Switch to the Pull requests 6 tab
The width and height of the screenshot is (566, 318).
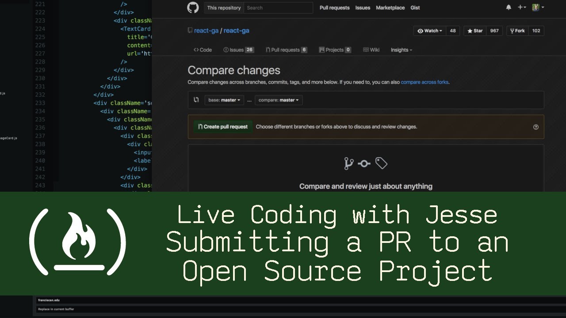(286, 50)
